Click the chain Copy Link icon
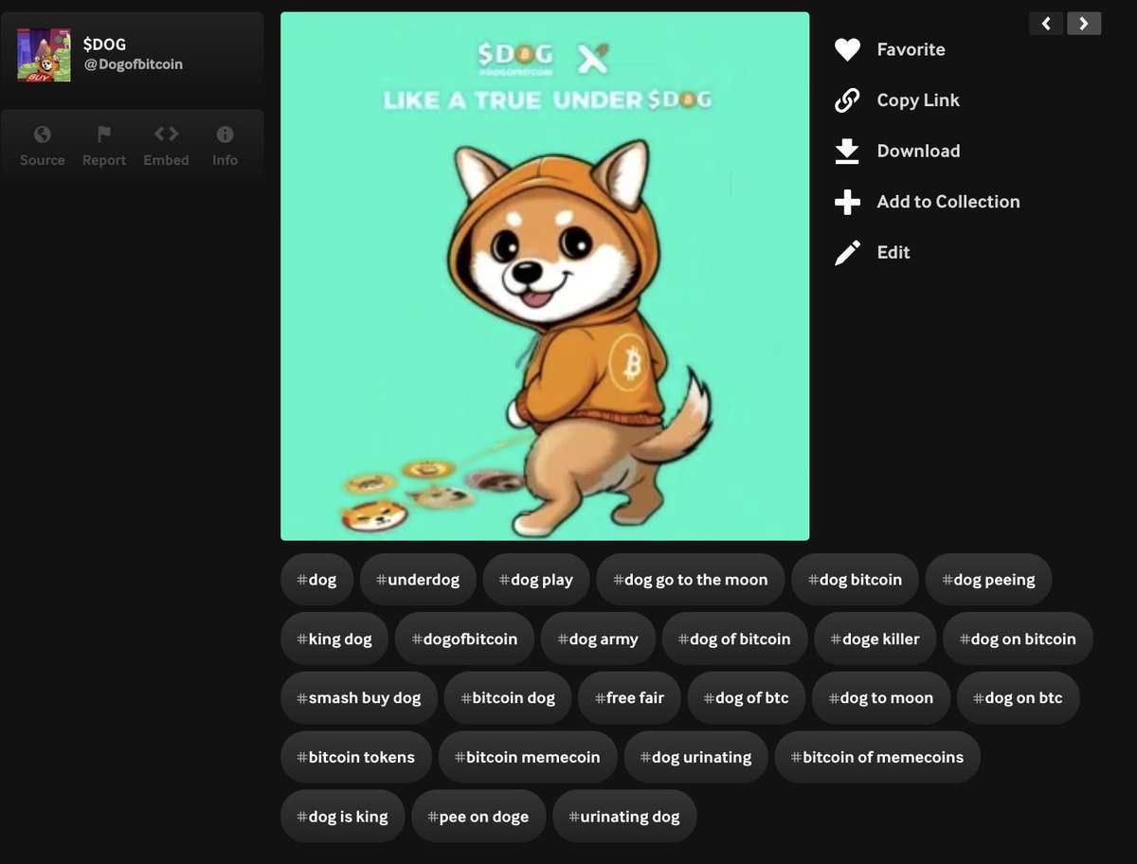The width and height of the screenshot is (1137, 864). click(x=847, y=100)
